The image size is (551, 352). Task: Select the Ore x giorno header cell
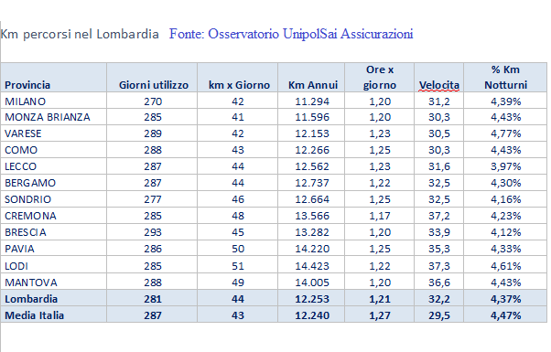380,78
